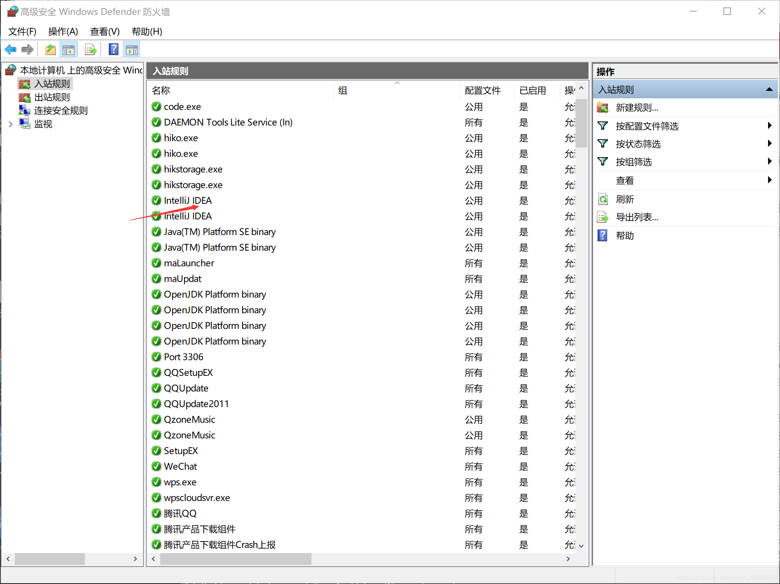Select 出站规则 in the left tree
Image resolution: width=780 pixels, height=584 pixels.
(52, 98)
